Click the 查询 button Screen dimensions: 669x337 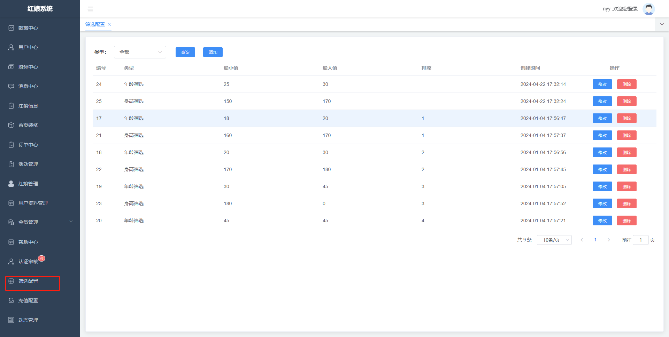pyautogui.click(x=185, y=52)
